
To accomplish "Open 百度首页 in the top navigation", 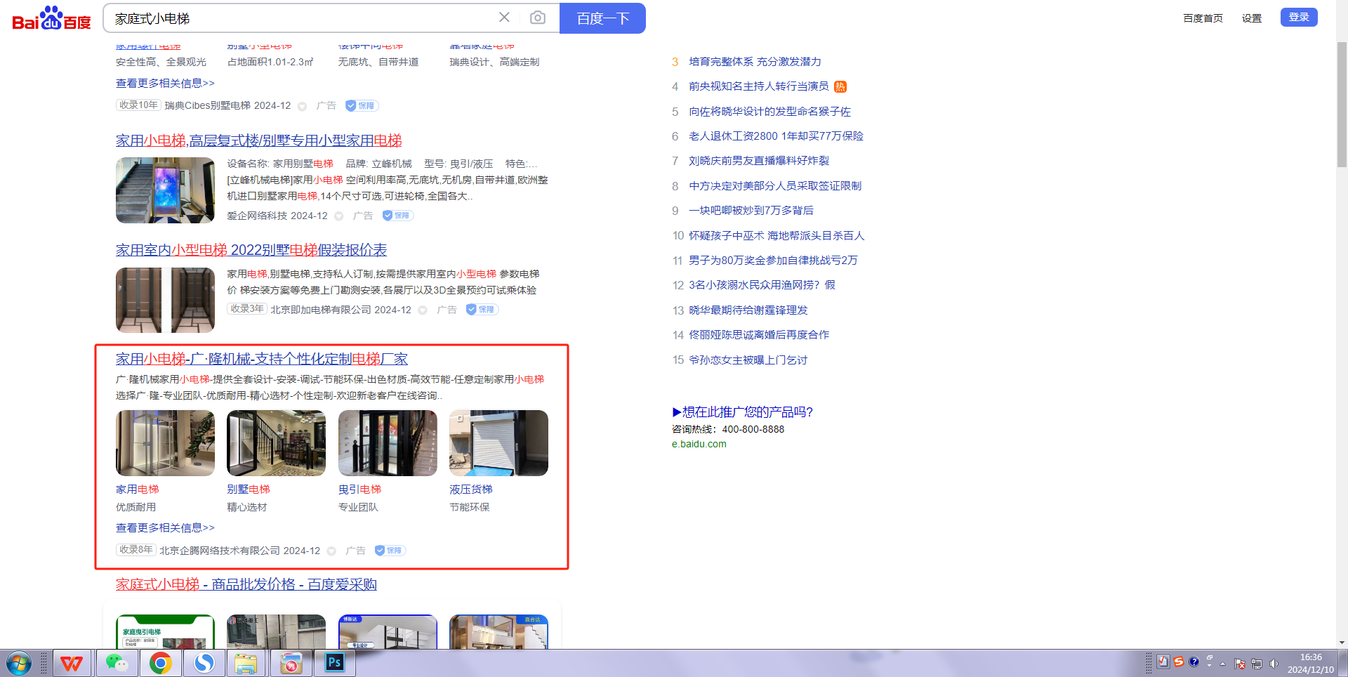I will (x=1203, y=18).
